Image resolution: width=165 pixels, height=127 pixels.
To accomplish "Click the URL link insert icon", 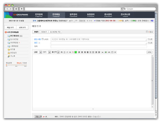I will (x=109, y=52).
